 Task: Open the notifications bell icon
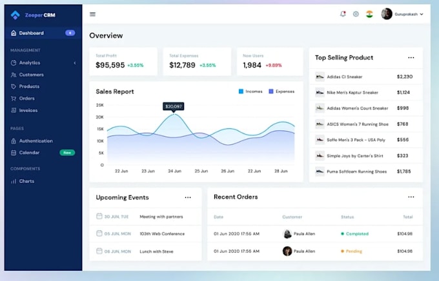click(x=343, y=14)
